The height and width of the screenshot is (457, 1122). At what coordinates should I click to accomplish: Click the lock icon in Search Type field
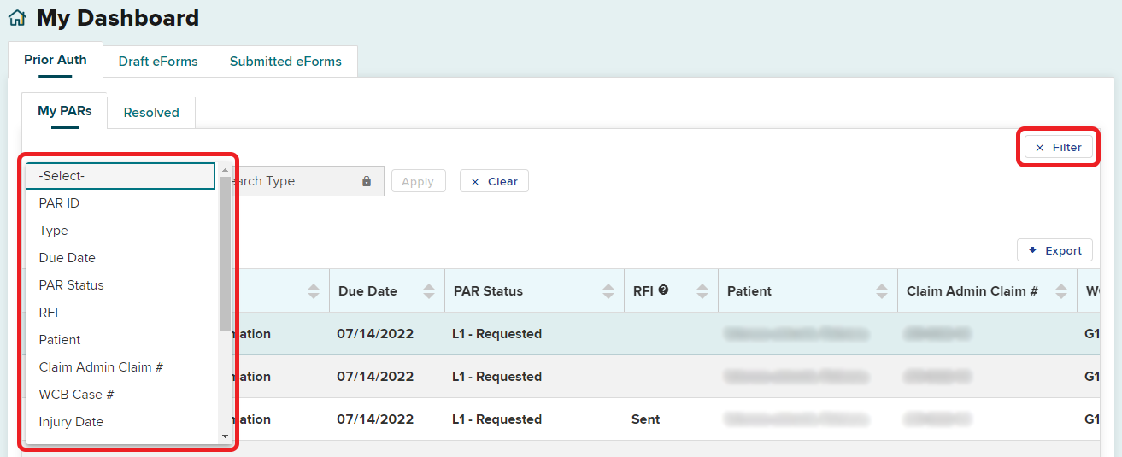367,181
